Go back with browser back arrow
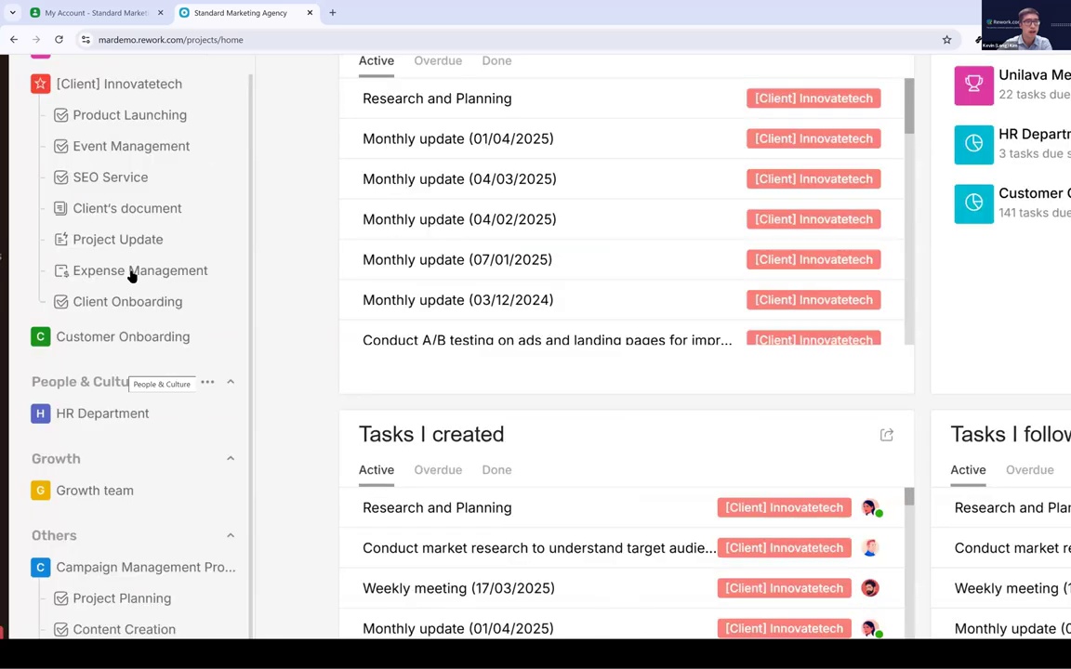Screen dimensions: 1071x669 pos(14,40)
